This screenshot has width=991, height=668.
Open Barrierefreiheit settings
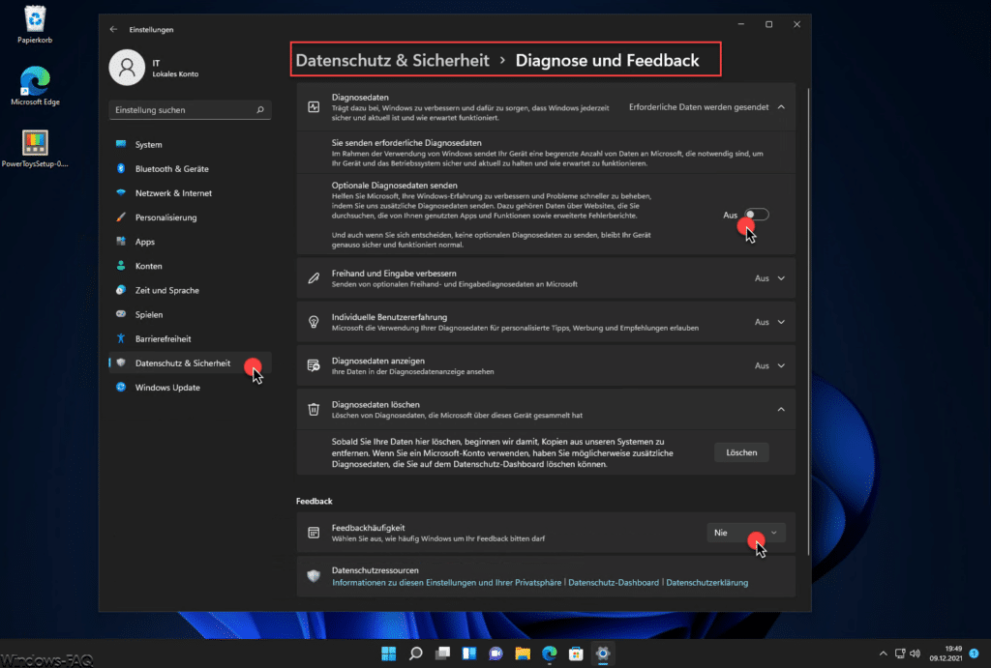pyautogui.click(x=190, y=339)
